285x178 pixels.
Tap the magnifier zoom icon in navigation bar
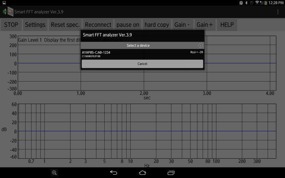[54, 172]
